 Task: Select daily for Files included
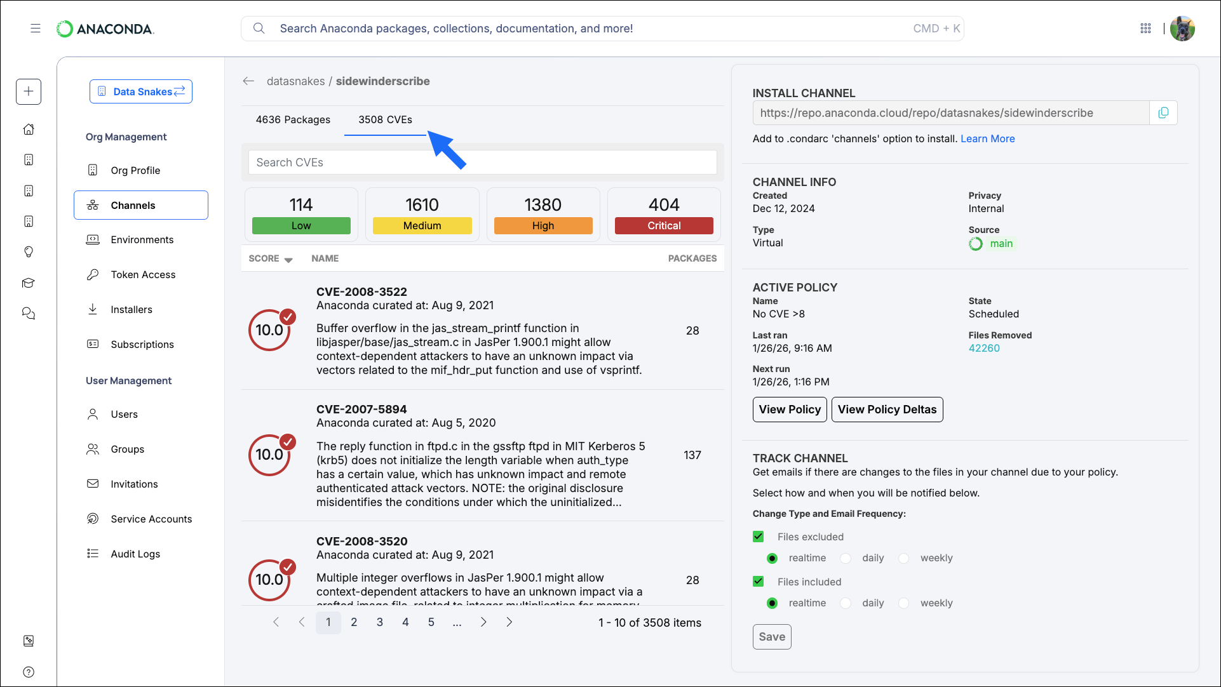[846, 603]
